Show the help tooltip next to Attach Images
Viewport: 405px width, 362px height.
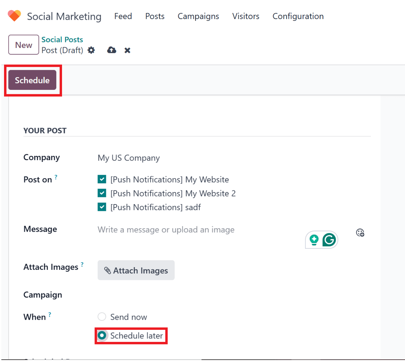[82, 264]
